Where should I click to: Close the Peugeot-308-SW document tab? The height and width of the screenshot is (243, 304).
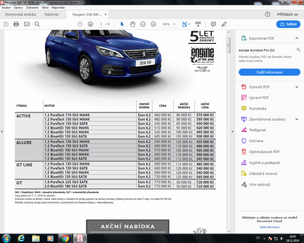105,14
